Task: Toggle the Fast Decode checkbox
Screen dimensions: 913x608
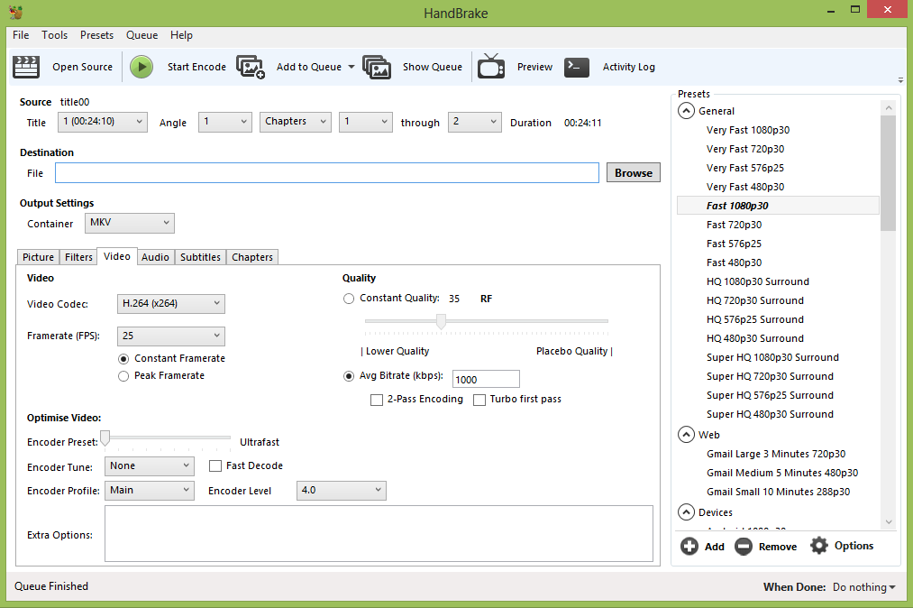Action: coord(215,465)
